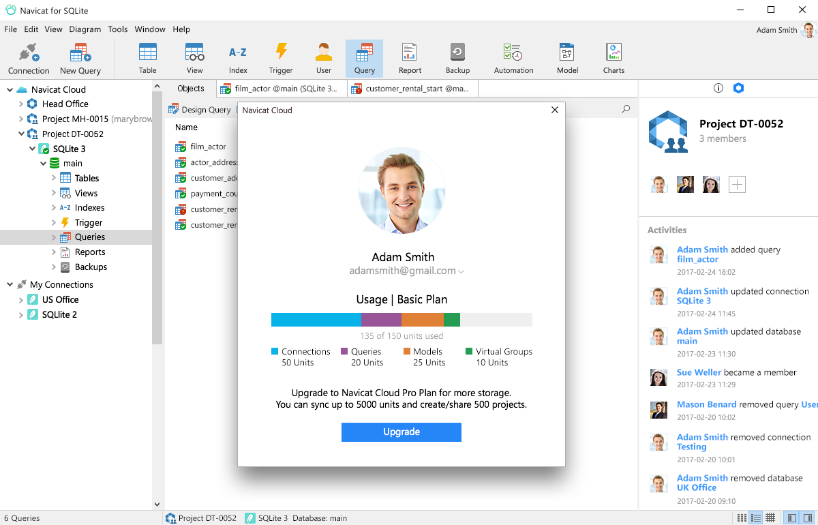Viewport: 818px width, 525px height.
Task: Click the navigation pane scrollbar down arrow
Action: click(x=157, y=505)
